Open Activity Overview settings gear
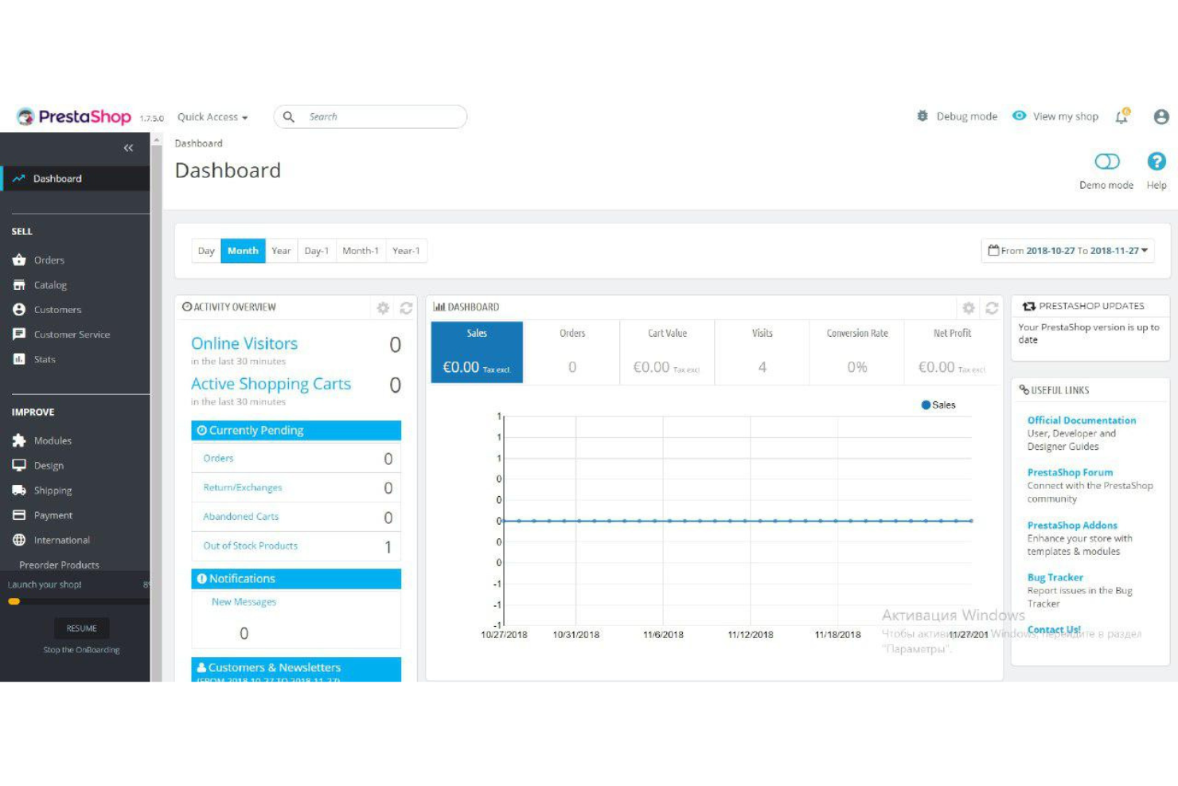Screen dimensions: 1178x786 point(383,307)
